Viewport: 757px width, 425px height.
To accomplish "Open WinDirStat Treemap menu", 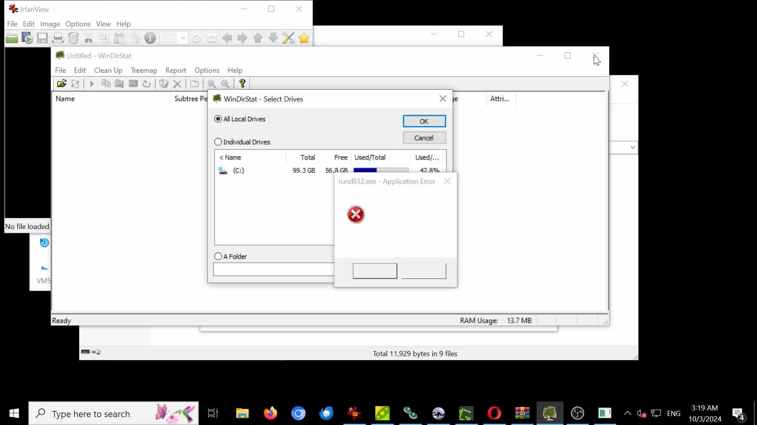I will (144, 70).
